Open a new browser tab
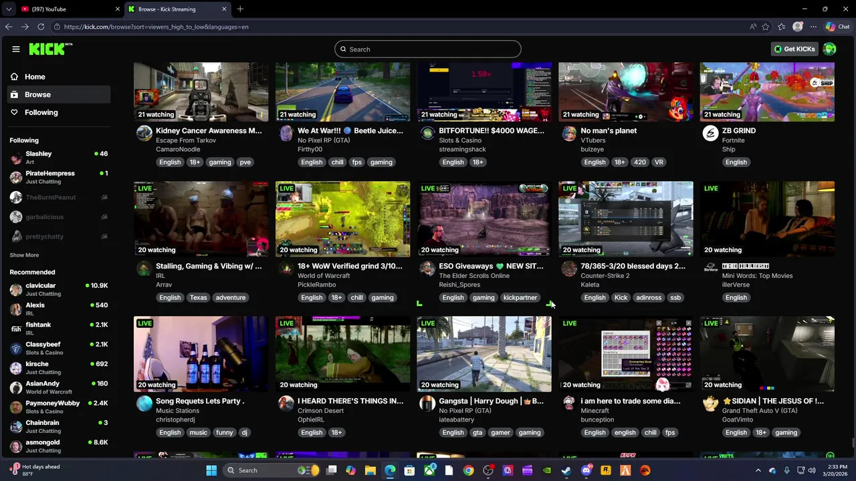 240,9
